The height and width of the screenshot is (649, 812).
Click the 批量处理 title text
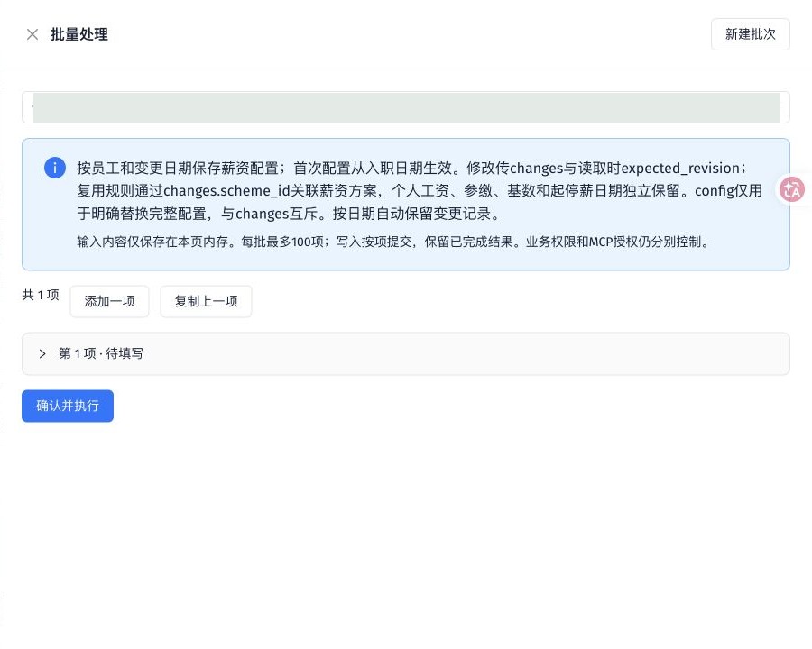coord(79,34)
